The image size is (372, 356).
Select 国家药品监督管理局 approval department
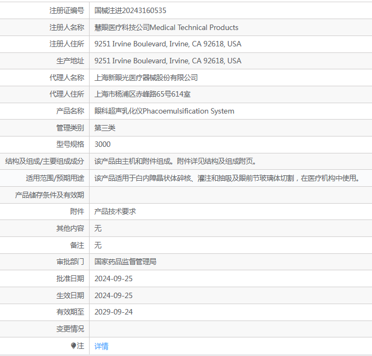[x=125, y=262]
